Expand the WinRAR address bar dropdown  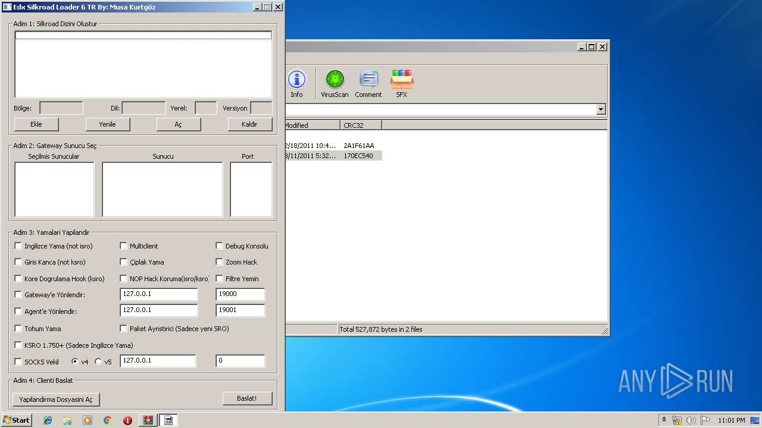pyautogui.click(x=601, y=109)
